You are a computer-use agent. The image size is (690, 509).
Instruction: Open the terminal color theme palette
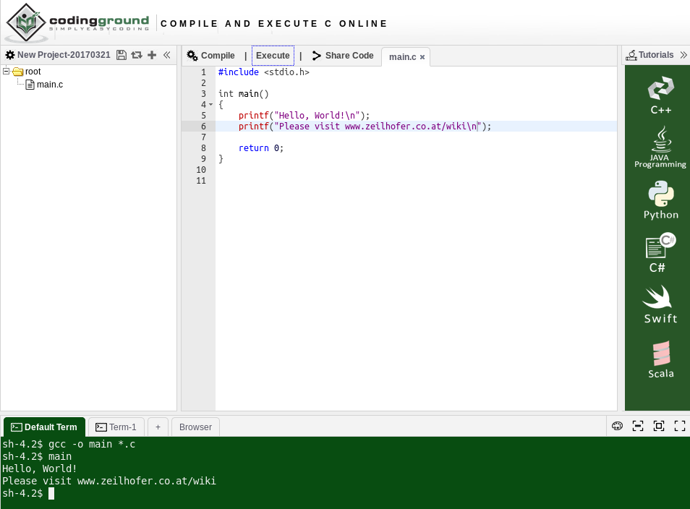617,427
